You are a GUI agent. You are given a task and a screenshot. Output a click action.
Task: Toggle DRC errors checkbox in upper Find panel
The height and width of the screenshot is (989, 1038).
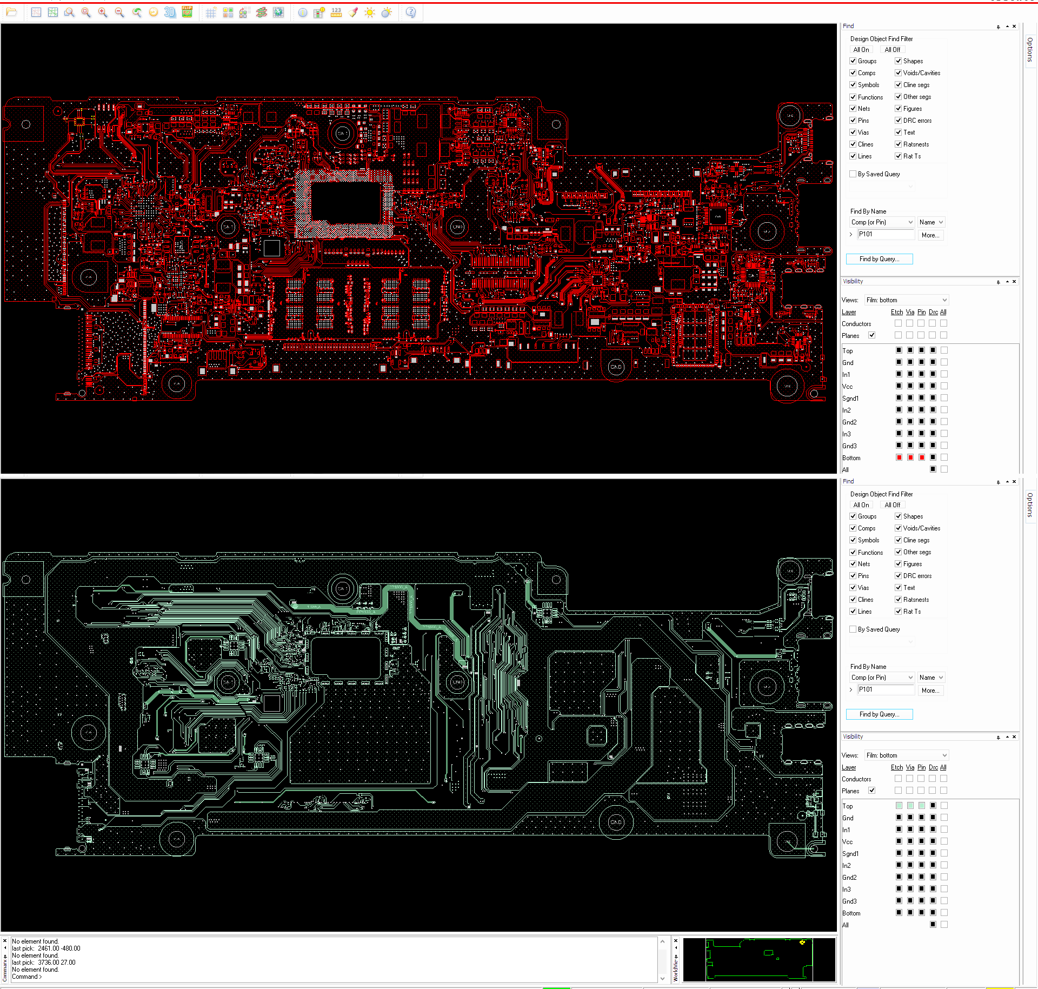[x=898, y=121]
